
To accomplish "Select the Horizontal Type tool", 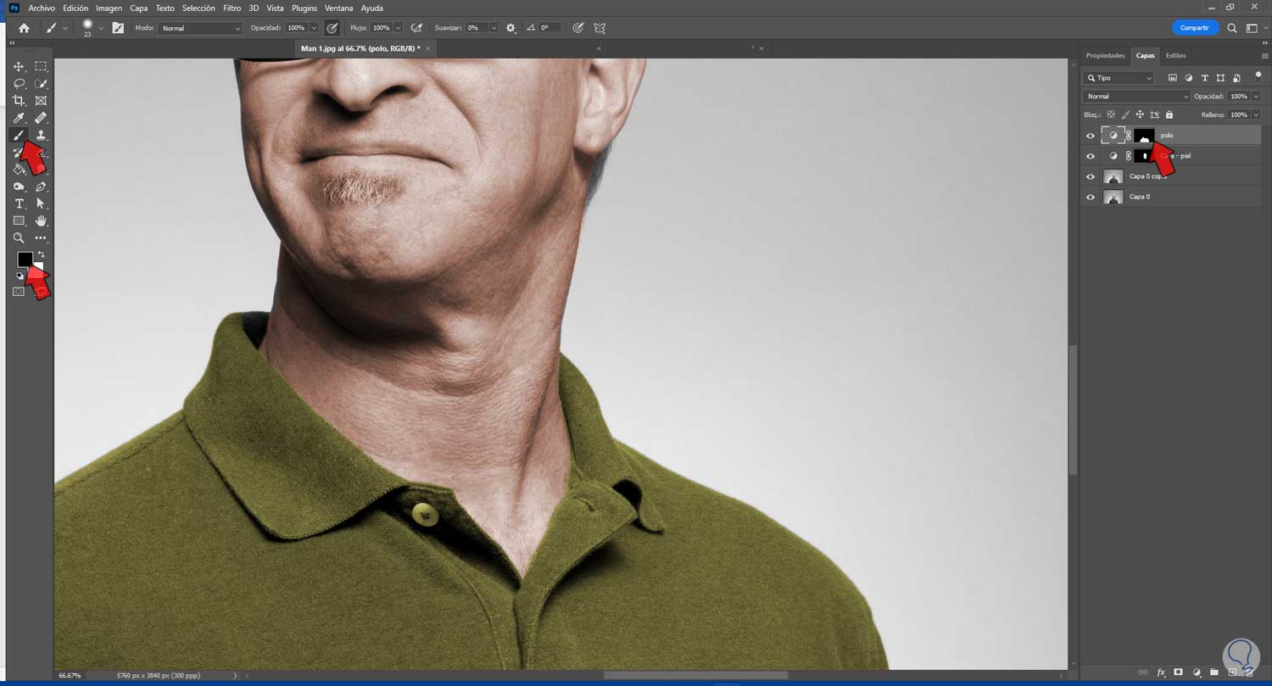I will (19, 204).
